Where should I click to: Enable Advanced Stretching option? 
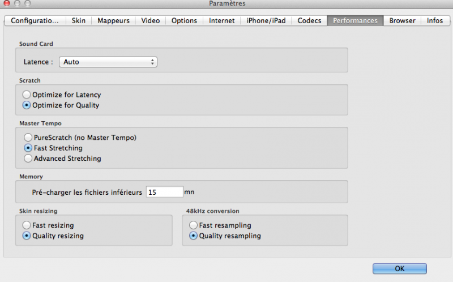(28, 159)
